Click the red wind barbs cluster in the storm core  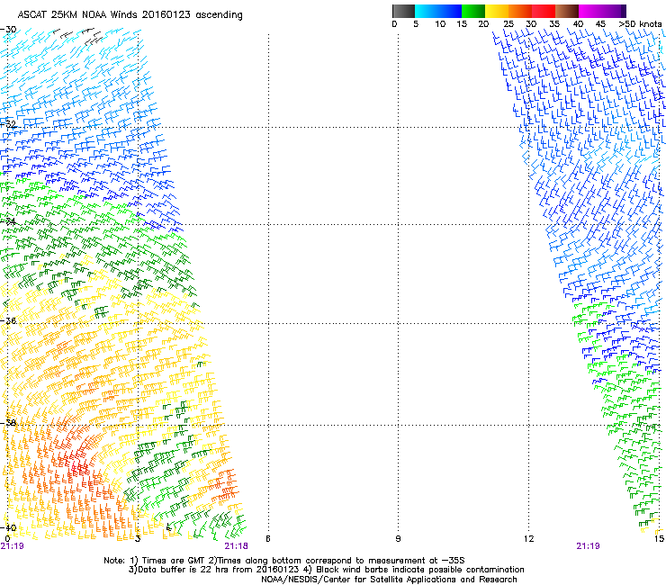(x=79, y=467)
